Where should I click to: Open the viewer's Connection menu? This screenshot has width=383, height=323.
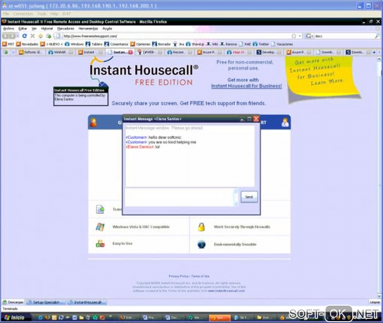[23, 14]
